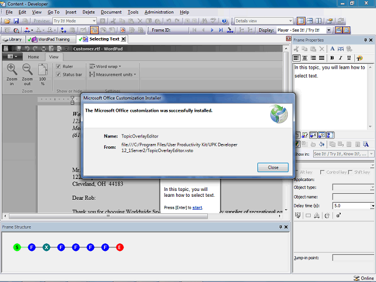Screen dimensions: 376x282
Task: Click the start link in the bubble
Action: [x=197, y=207]
